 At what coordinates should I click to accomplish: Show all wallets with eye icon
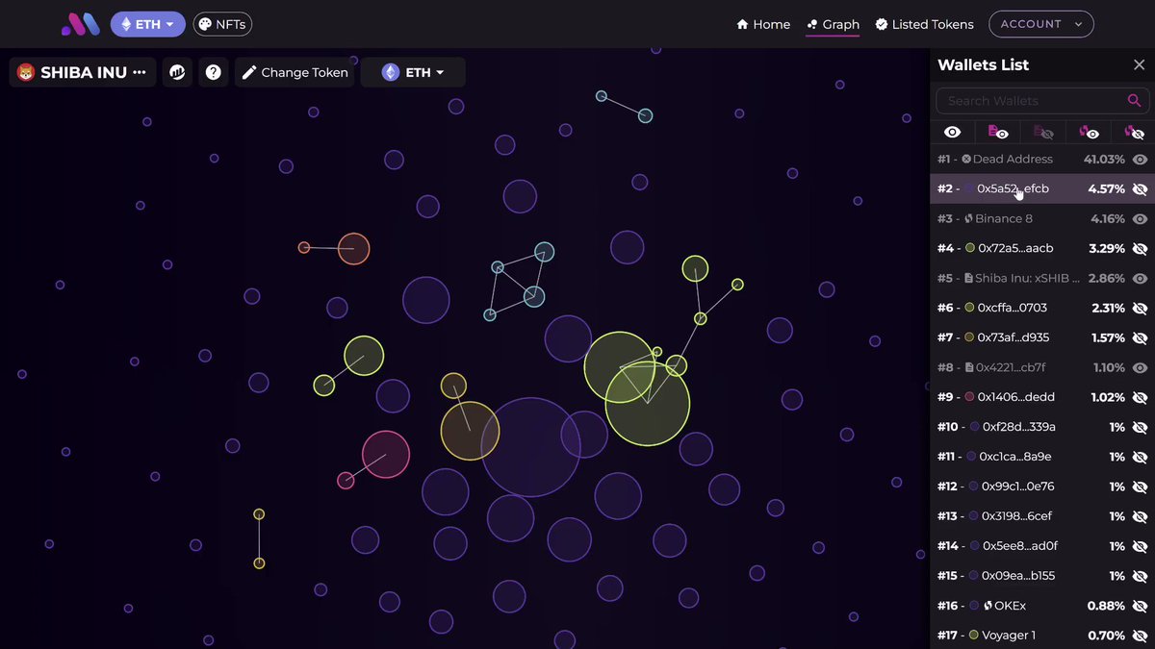coord(952,132)
